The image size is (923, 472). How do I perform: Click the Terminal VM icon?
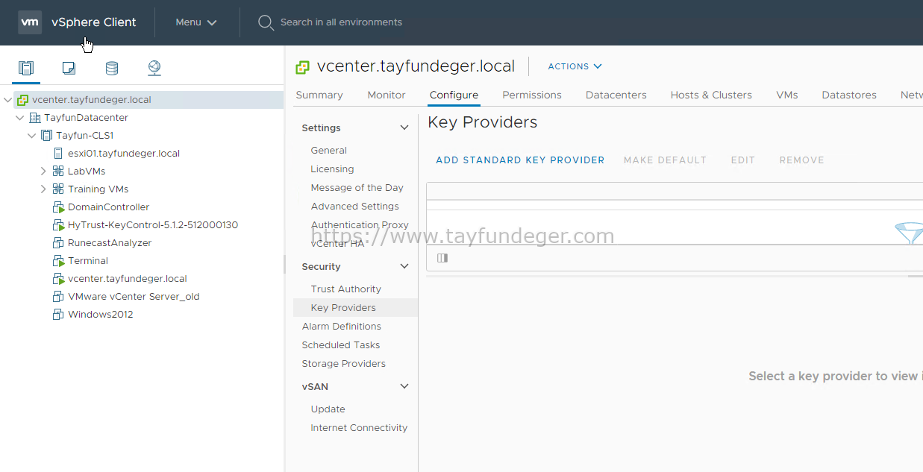tap(58, 261)
